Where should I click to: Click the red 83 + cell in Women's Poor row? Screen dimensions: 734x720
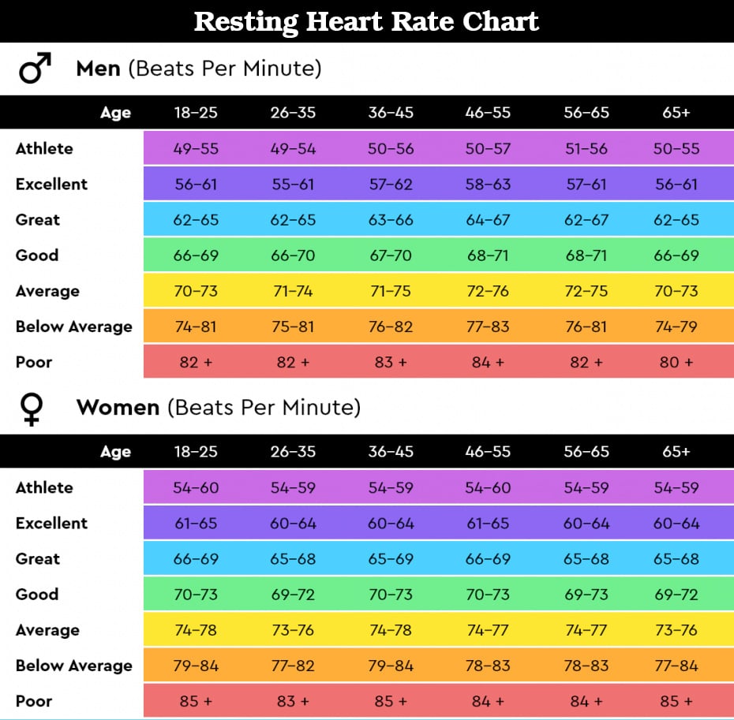pyautogui.click(x=293, y=701)
